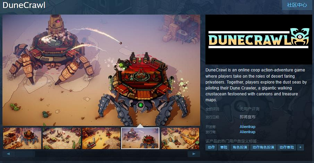
Task: Click the developer Alientrap link
Action: click(x=247, y=127)
